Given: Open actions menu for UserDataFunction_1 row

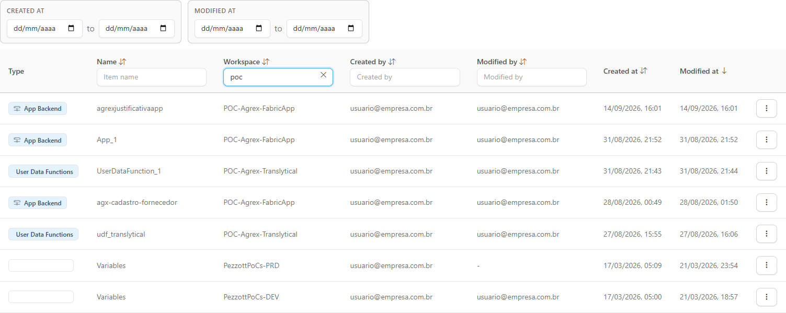Looking at the screenshot, I should pyautogui.click(x=767, y=171).
